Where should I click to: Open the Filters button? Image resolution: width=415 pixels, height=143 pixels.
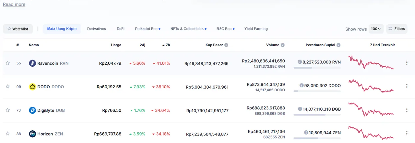pos(397,29)
